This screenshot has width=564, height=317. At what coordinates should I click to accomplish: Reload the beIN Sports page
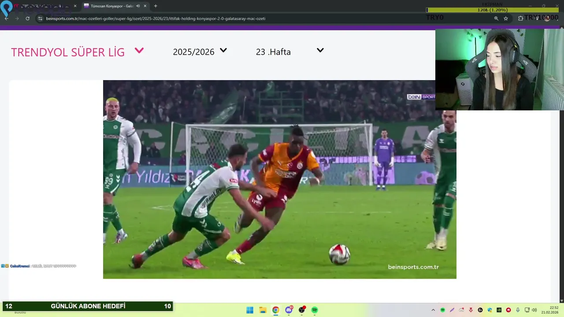tap(27, 18)
